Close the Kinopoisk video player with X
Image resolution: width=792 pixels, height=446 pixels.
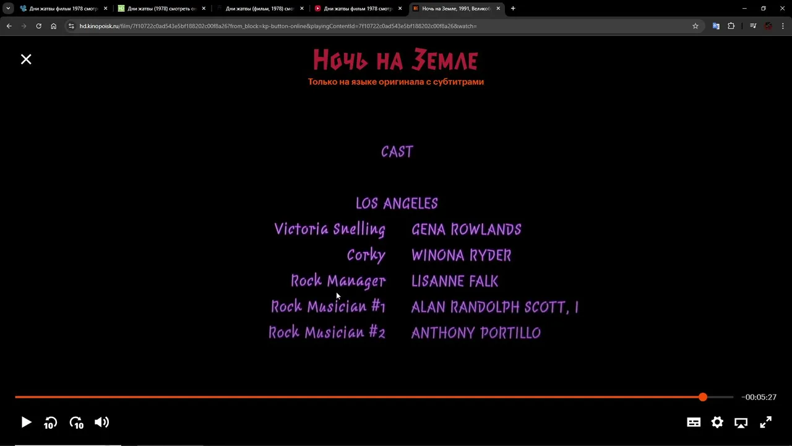tap(26, 59)
